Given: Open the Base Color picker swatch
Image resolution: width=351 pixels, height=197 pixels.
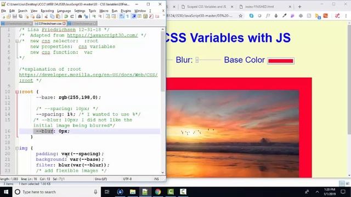Looking at the screenshot, I should (281, 61).
